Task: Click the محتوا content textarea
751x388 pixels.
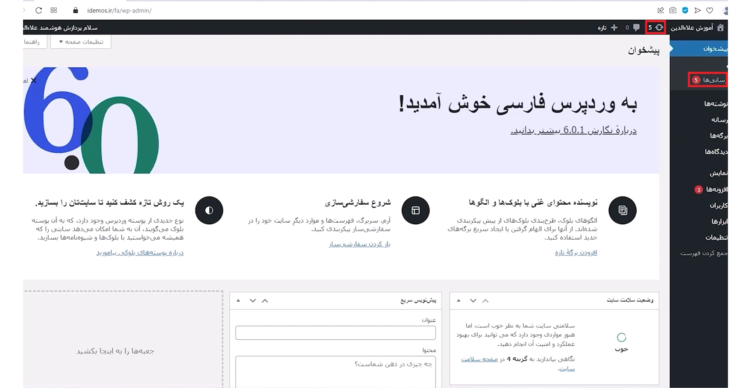Action: pyautogui.click(x=336, y=372)
